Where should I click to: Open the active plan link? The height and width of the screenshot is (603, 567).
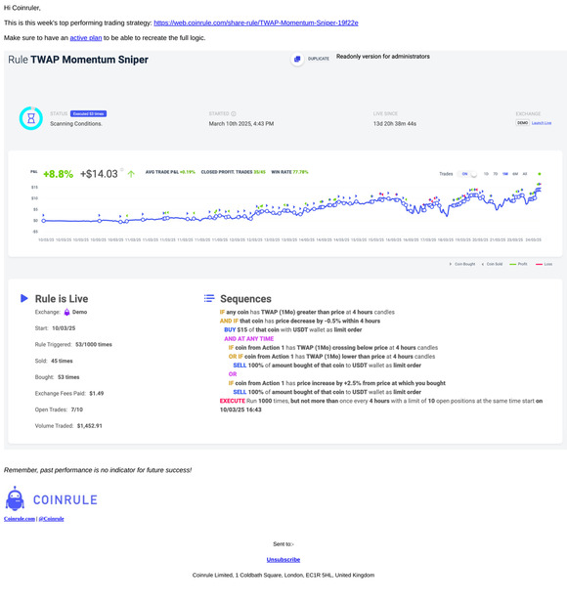click(x=86, y=38)
